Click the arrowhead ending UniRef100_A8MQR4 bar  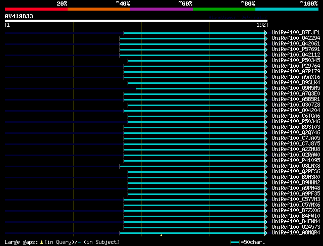click(266, 233)
